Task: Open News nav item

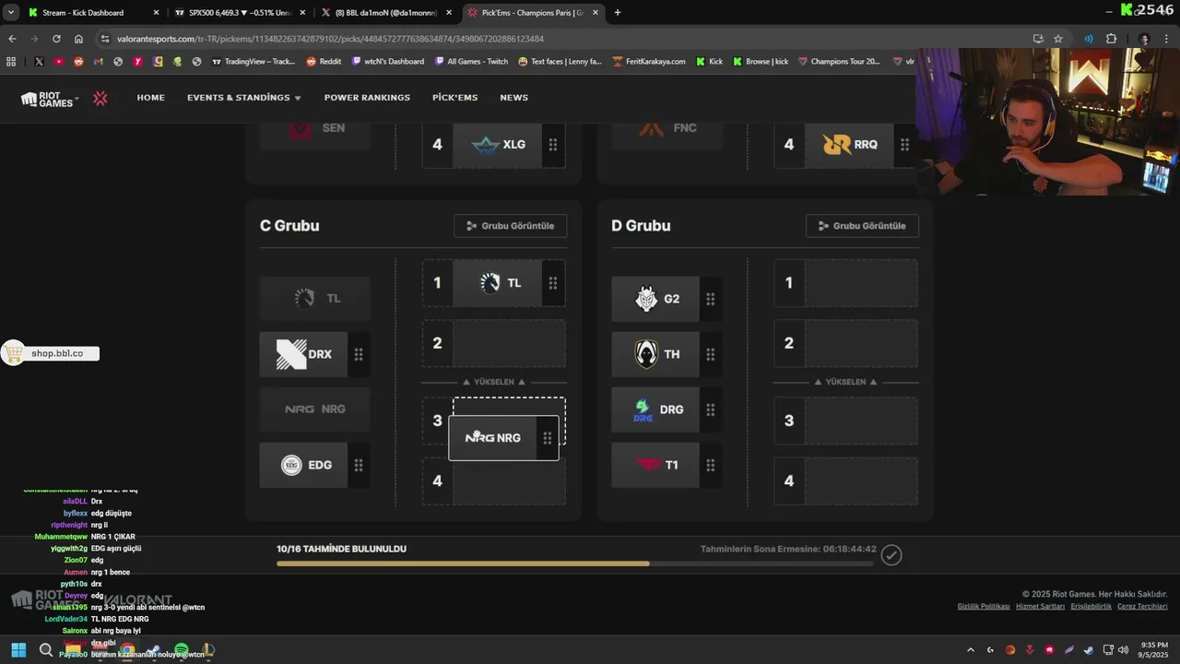Action: coord(514,98)
